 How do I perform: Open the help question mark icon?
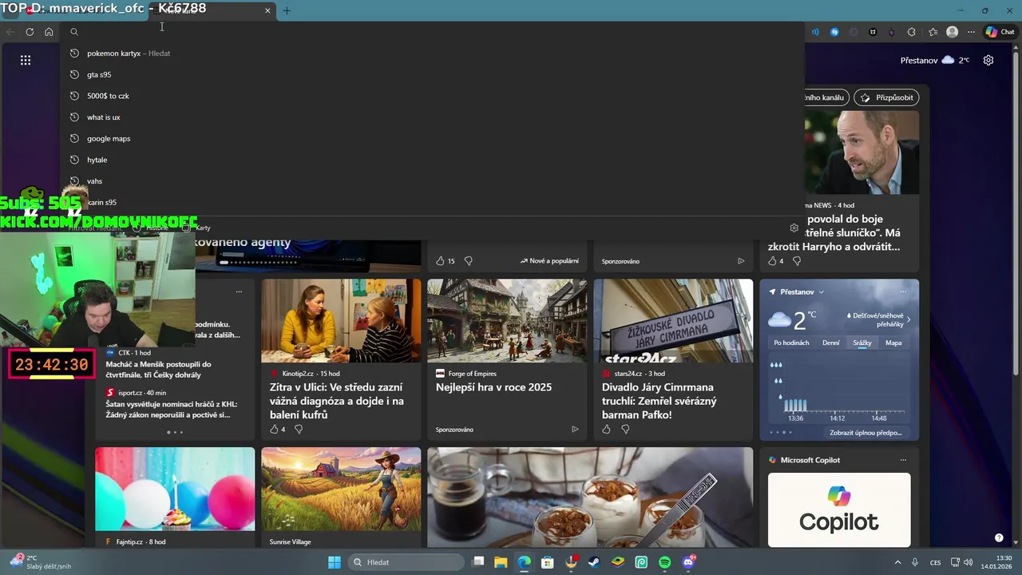click(999, 537)
